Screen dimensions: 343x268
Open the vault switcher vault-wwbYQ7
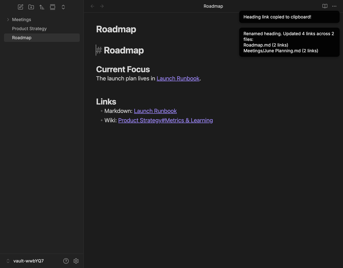click(x=25, y=261)
